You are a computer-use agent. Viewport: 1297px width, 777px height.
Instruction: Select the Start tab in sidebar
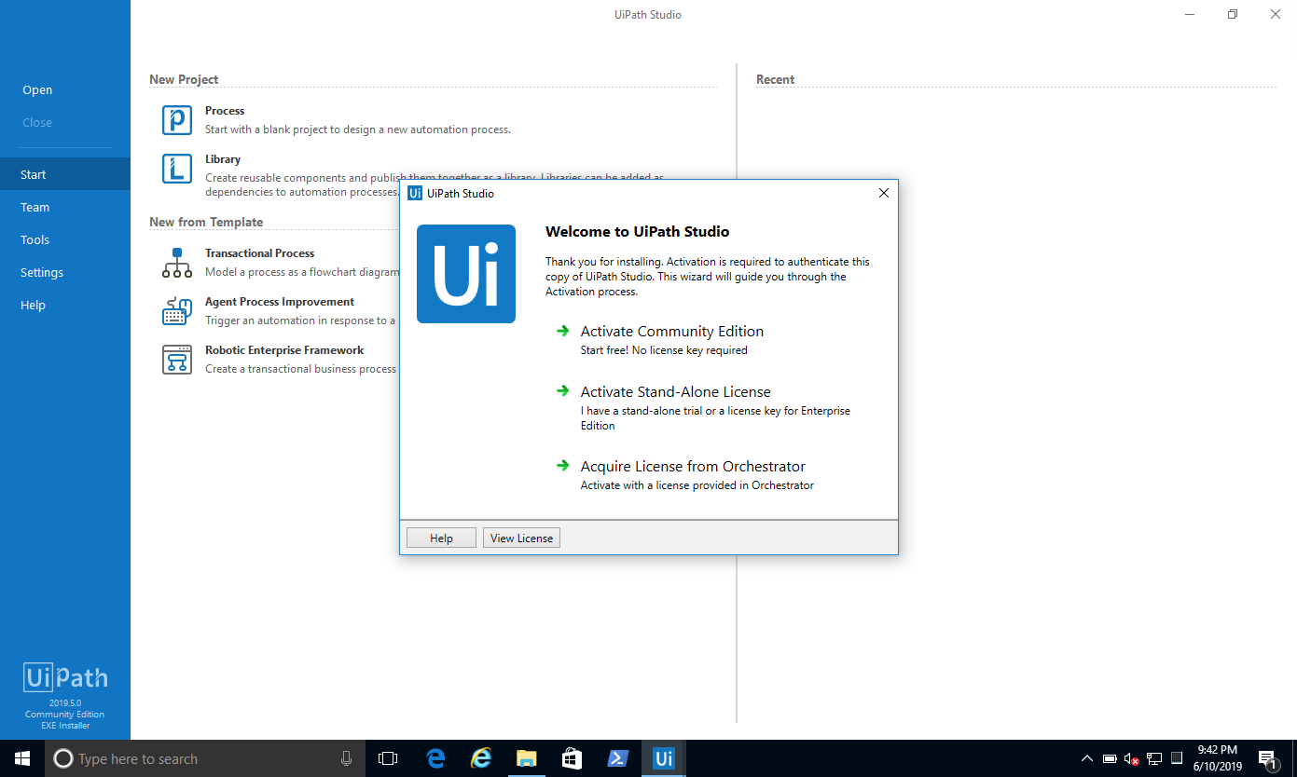65,174
